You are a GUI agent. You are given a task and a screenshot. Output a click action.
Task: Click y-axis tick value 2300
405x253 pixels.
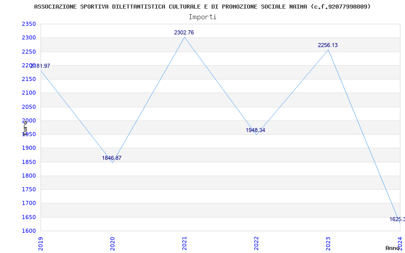[x=29, y=38]
